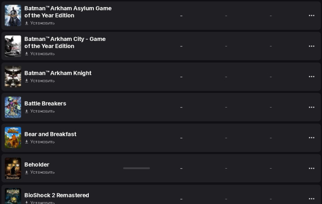Click Установить under Bear and Breakfast
322x204 pixels.
click(x=40, y=142)
